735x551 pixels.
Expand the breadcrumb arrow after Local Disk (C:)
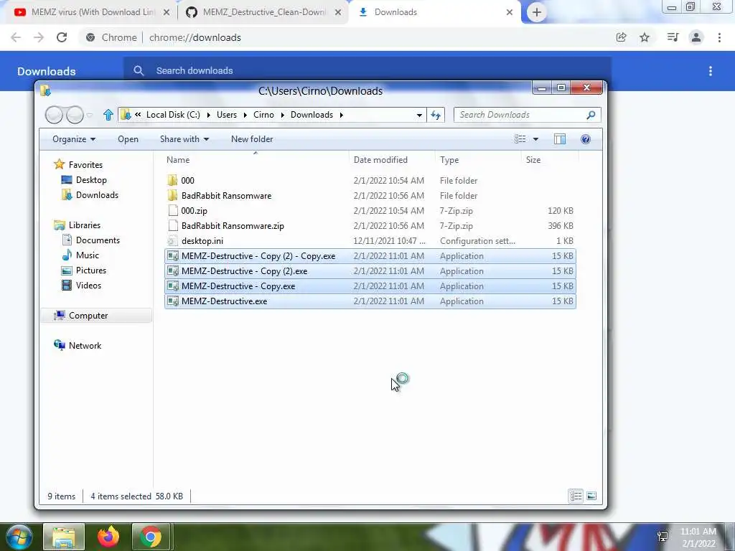pos(208,115)
